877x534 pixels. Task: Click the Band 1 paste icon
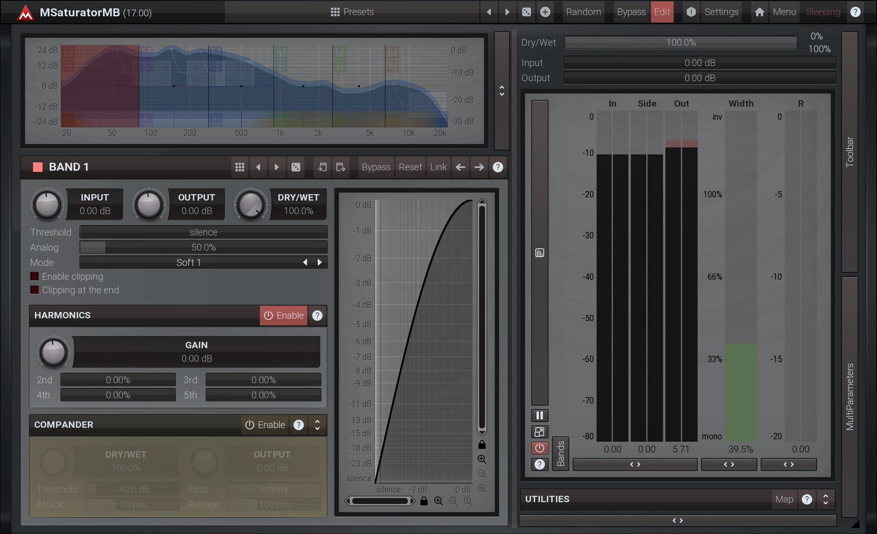(x=340, y=167)
